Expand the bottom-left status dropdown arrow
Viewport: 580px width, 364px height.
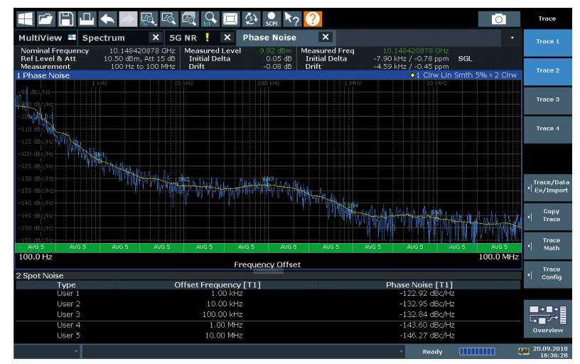point(76,351)
